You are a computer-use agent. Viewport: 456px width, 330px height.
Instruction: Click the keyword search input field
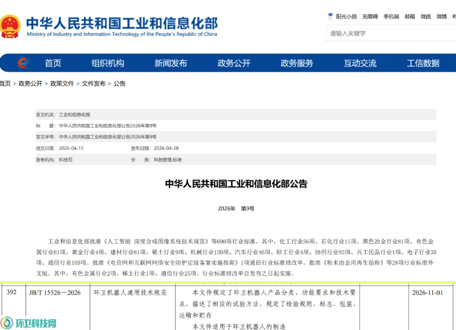point(391,33)
